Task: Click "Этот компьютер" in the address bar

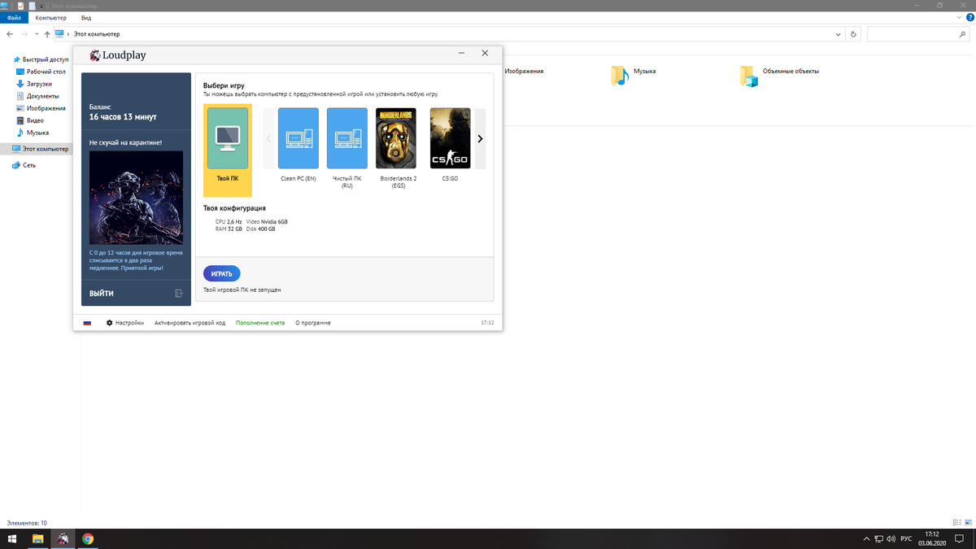Action: pos(97,34)
